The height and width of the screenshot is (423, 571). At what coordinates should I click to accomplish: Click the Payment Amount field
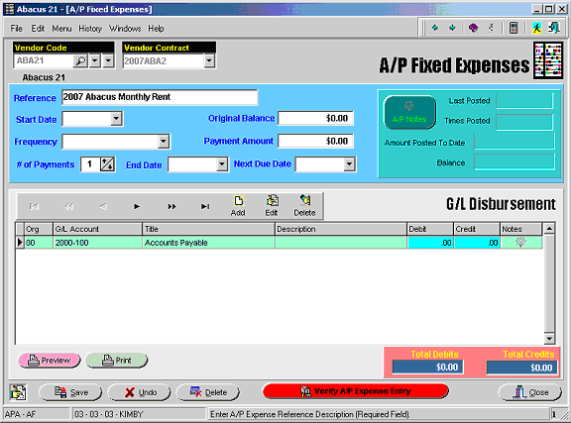[x=315, y=141]
